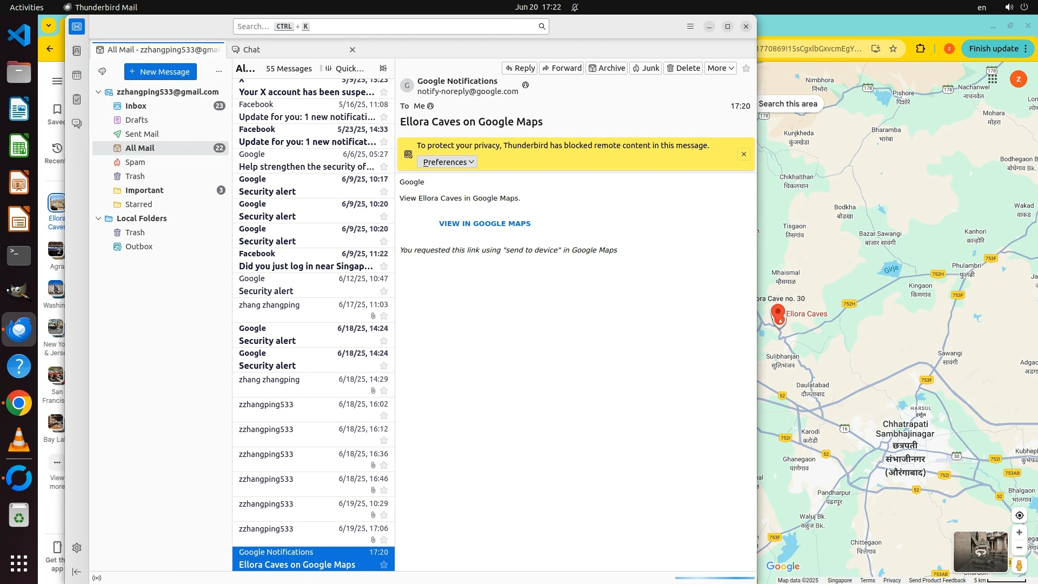Expand the More actions dropdown
Image resolution: width=1038 pixels, height=584 pixels.
721,68
